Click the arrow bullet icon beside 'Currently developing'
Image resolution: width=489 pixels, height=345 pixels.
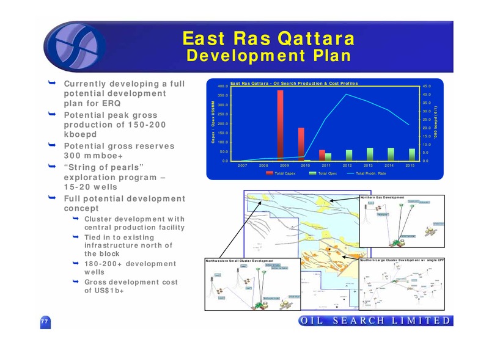(x=52, y=82)
